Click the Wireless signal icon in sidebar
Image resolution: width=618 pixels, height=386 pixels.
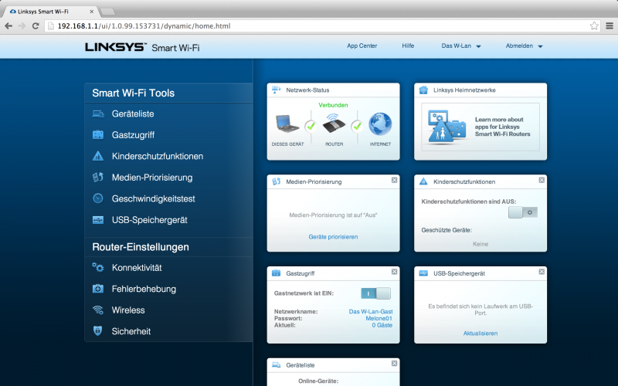(98, 310)
